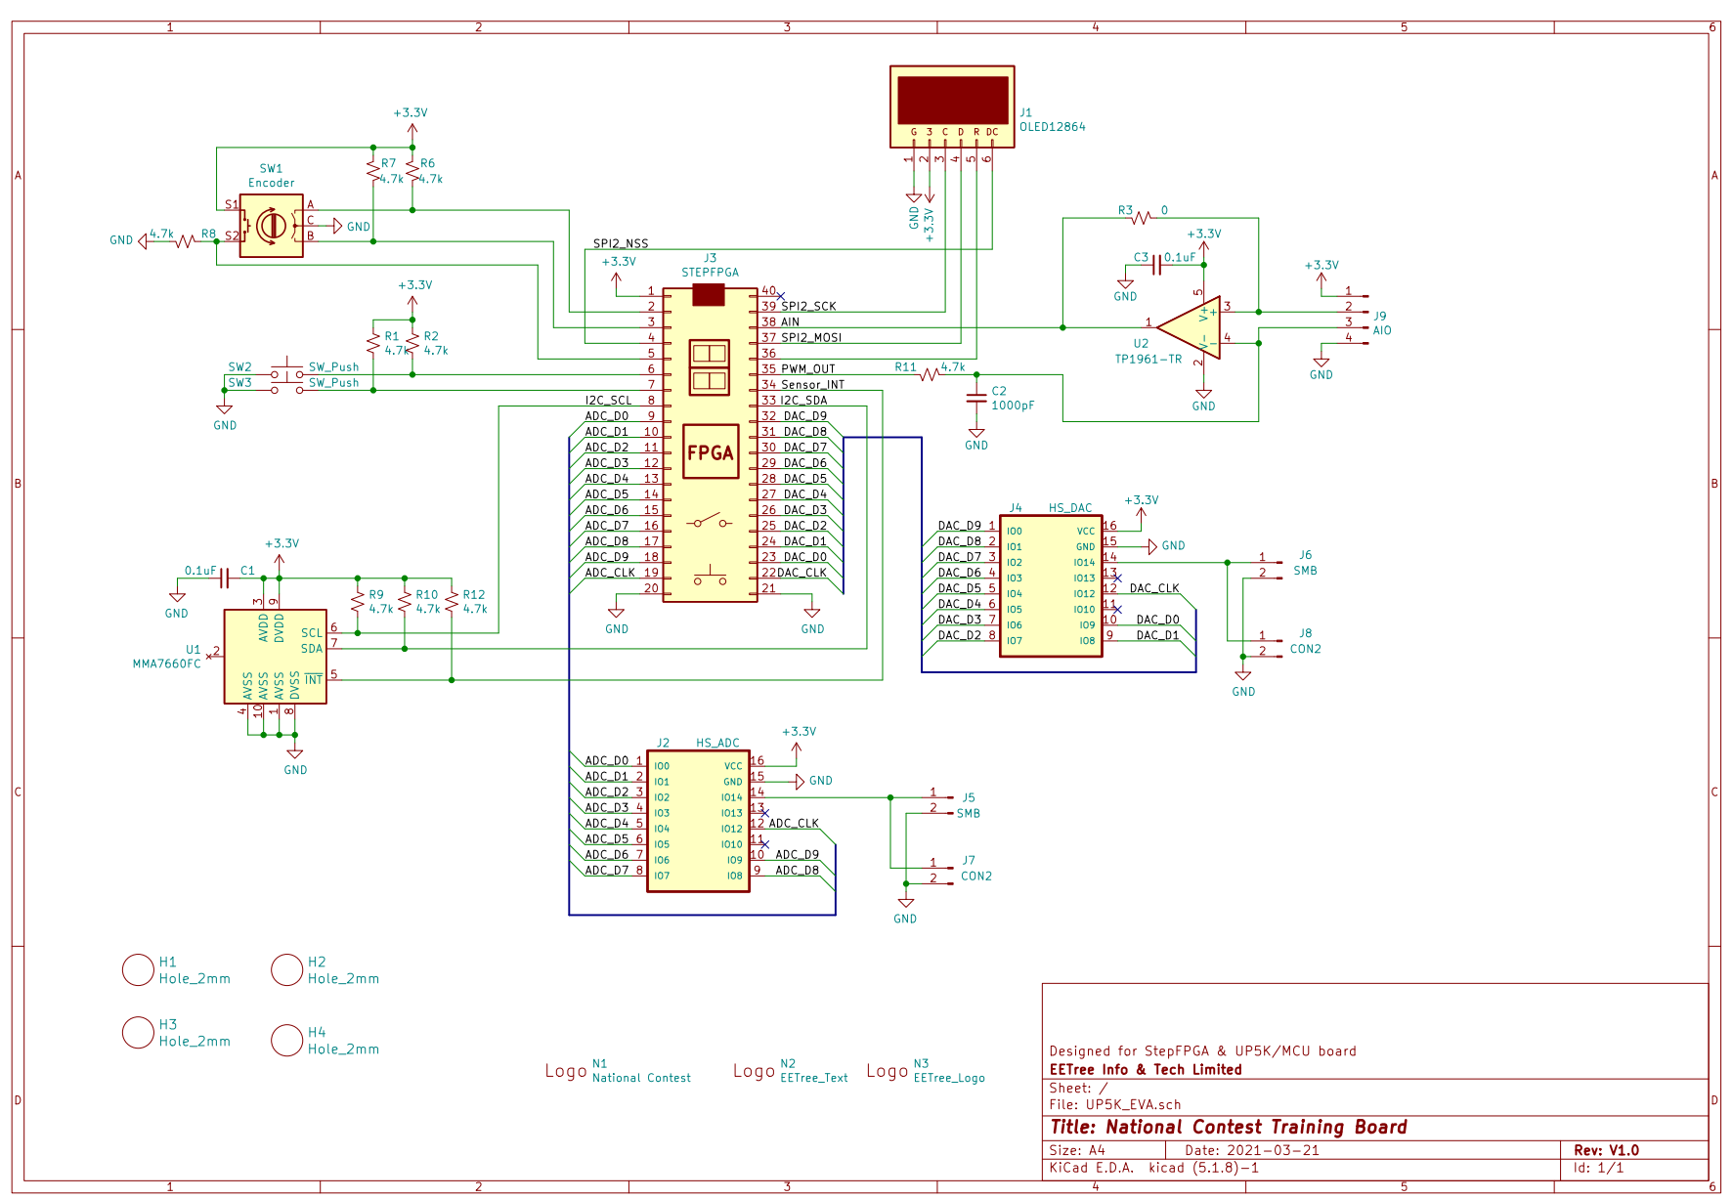The image size is (1733, 1199).
Task: Select resistor R11 4.7k symbol
Action: click(x=929, y=374)
